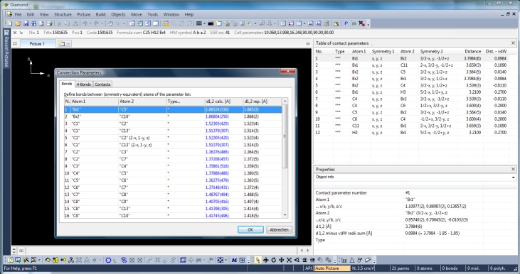
Task: Select the Picture 1 tab
Action: pyautogui.click(x=37, y=44)
